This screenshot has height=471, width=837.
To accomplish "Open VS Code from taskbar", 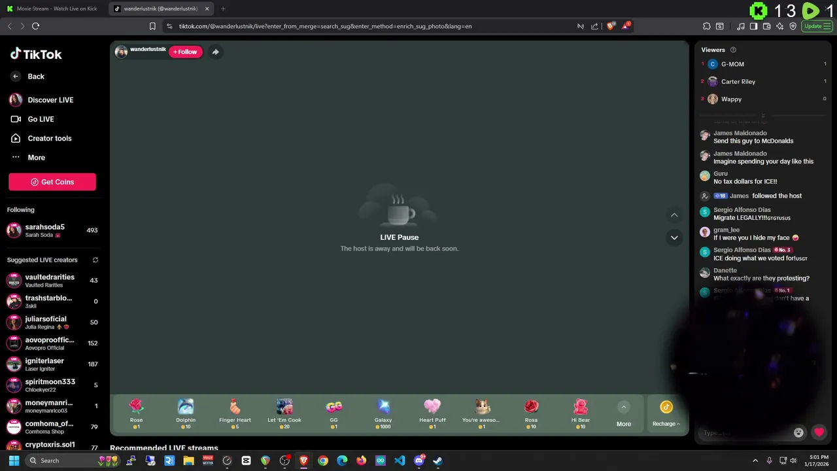I will [400, 461].
